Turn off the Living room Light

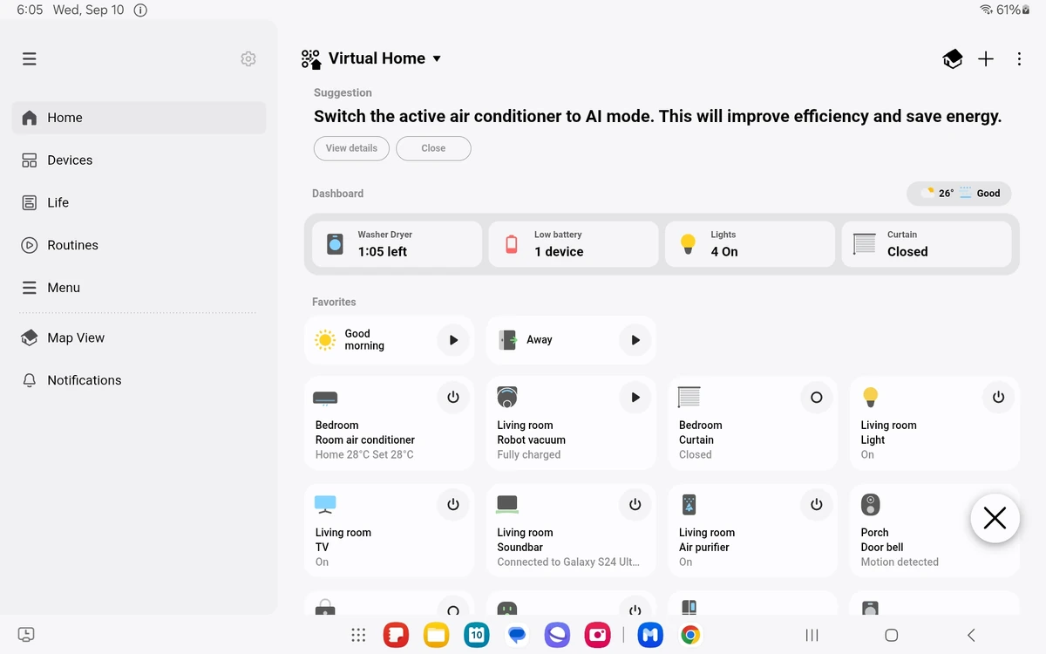click(998, 397)
